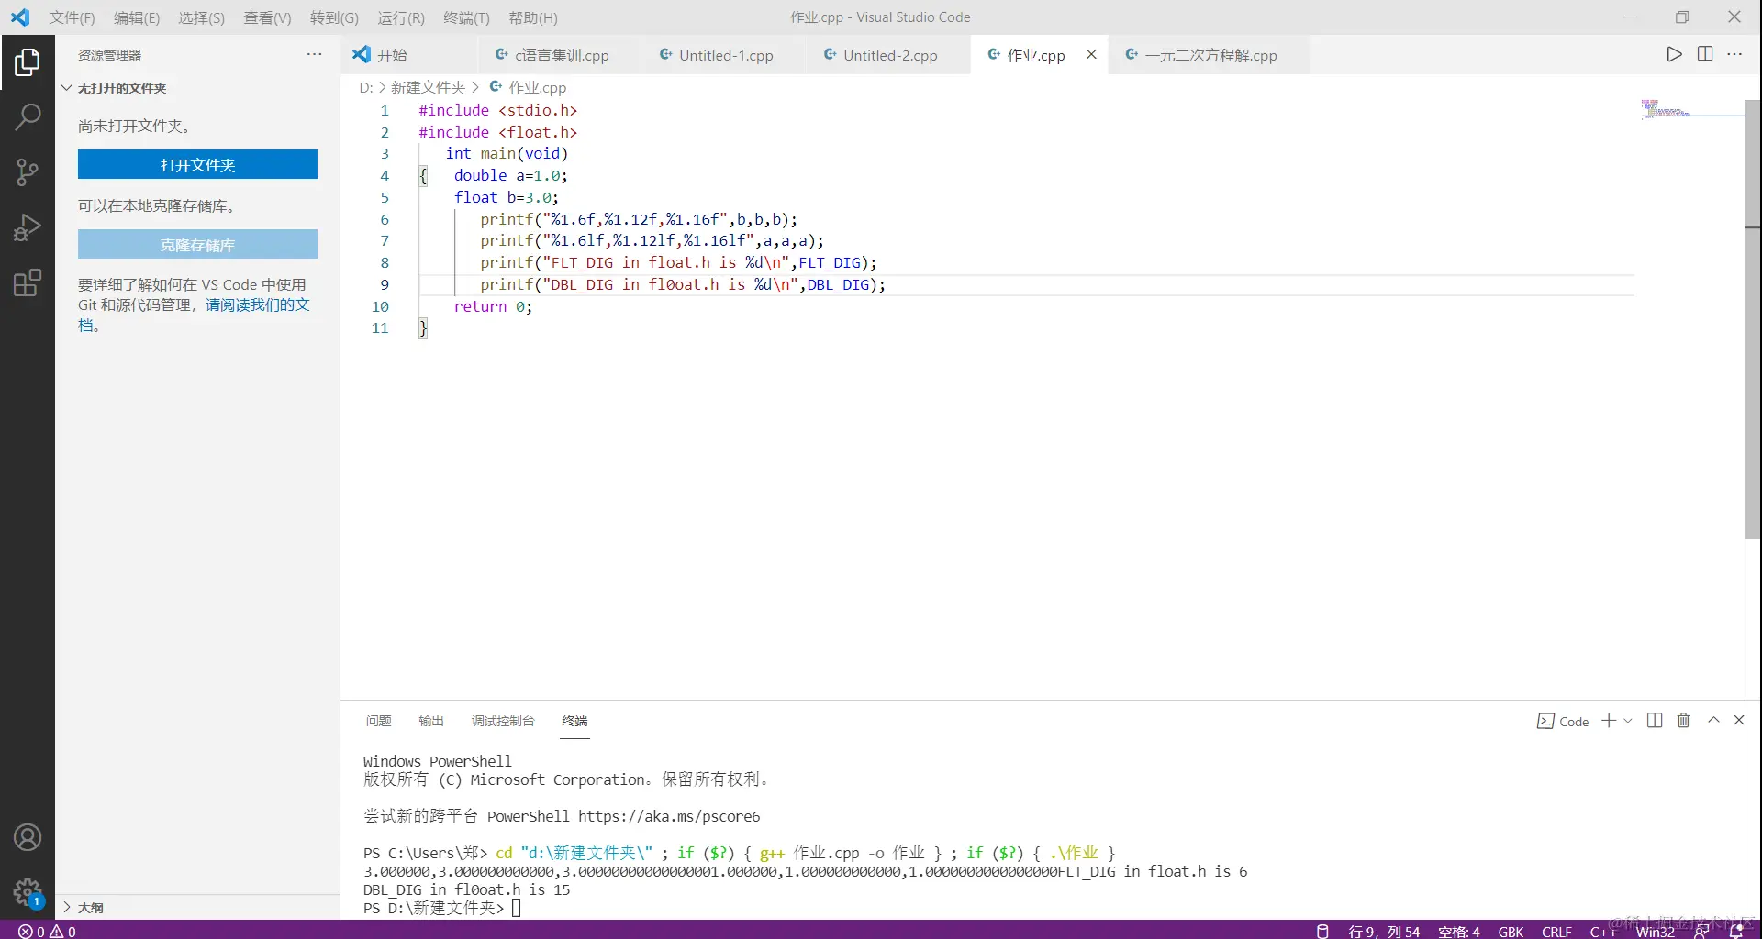This screenshot has height=939, width=1762.
Task: Change the CRLF end-of-line sequence
Action: pyautogui.click(x=1556, y=931)
